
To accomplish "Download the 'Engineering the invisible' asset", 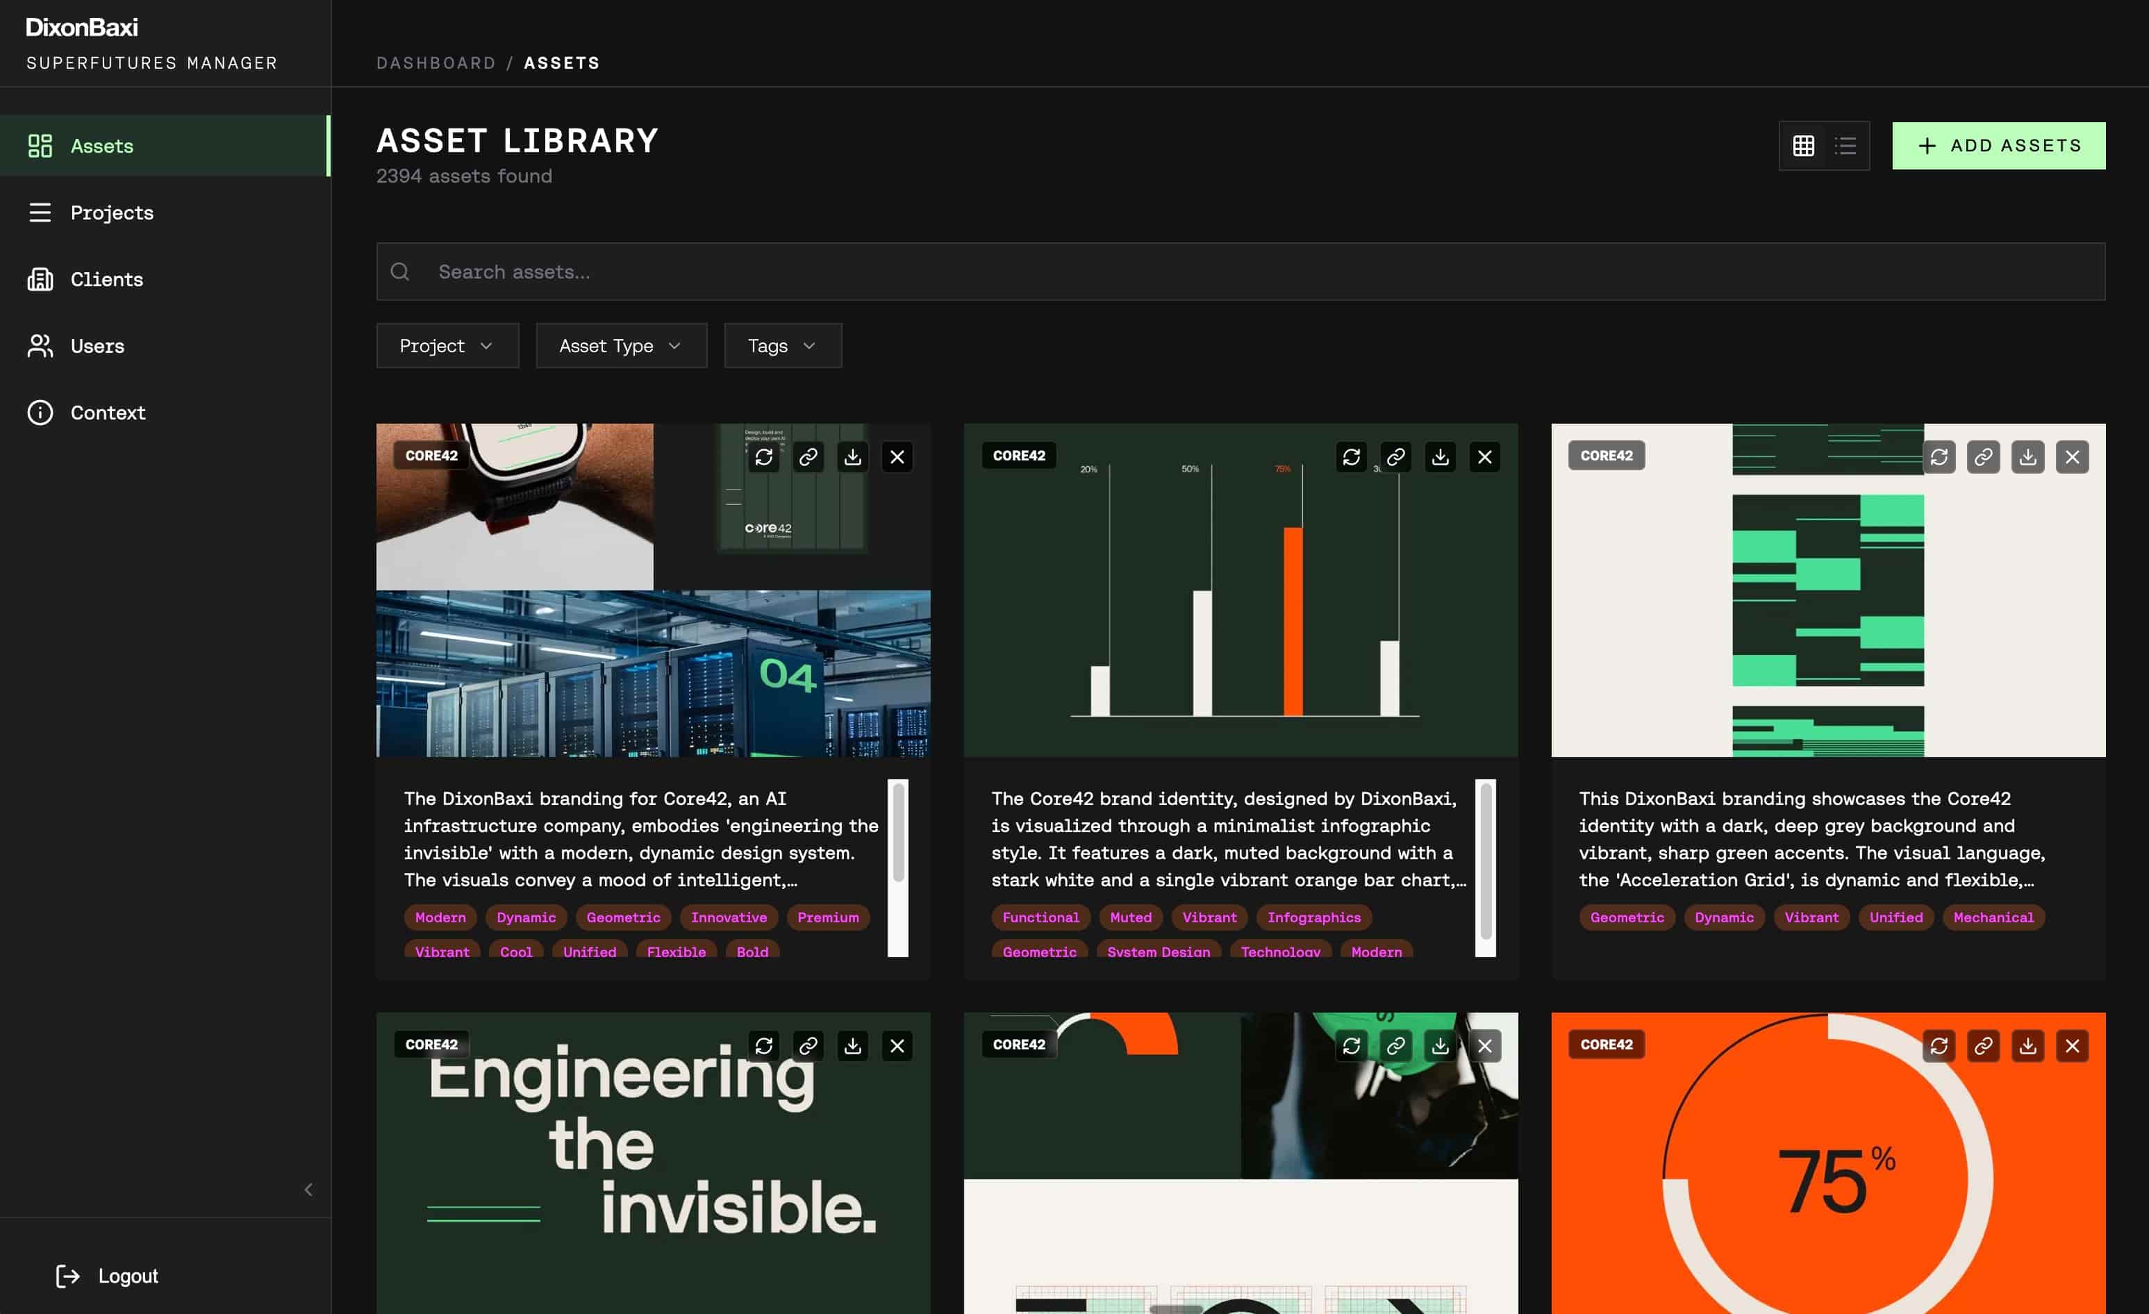I will tap(853, 1045).
